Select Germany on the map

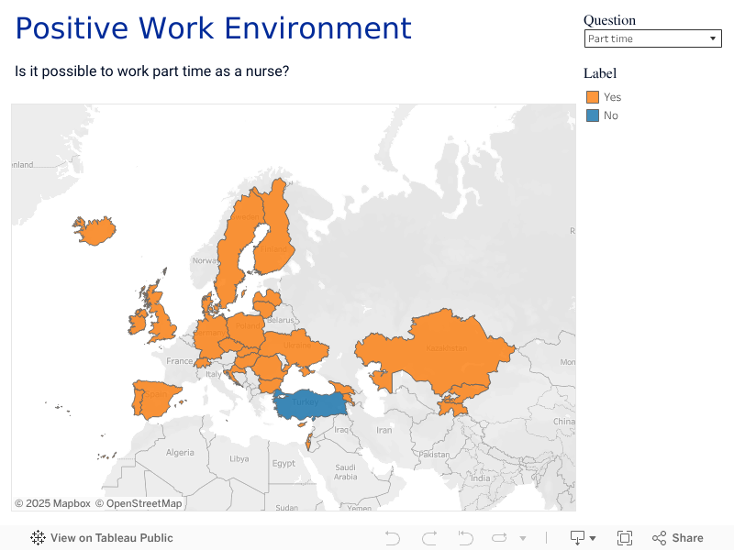pos(211,336)
